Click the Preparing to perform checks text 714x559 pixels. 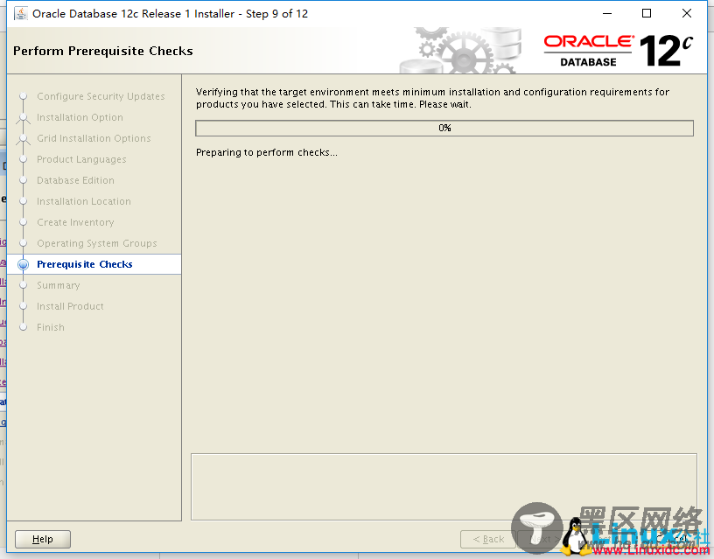point(267,152)
